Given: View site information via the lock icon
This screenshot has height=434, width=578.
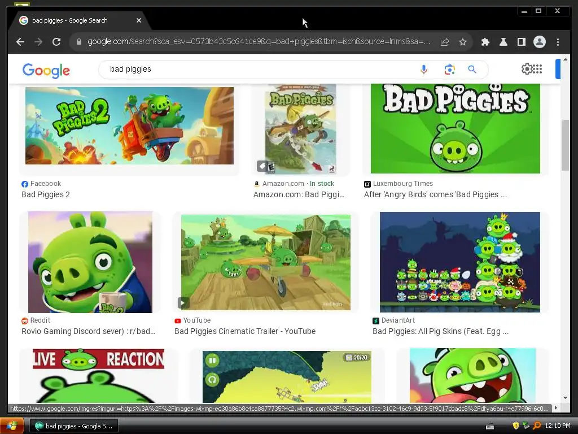Looking at the screenshot, I should 78,42.
